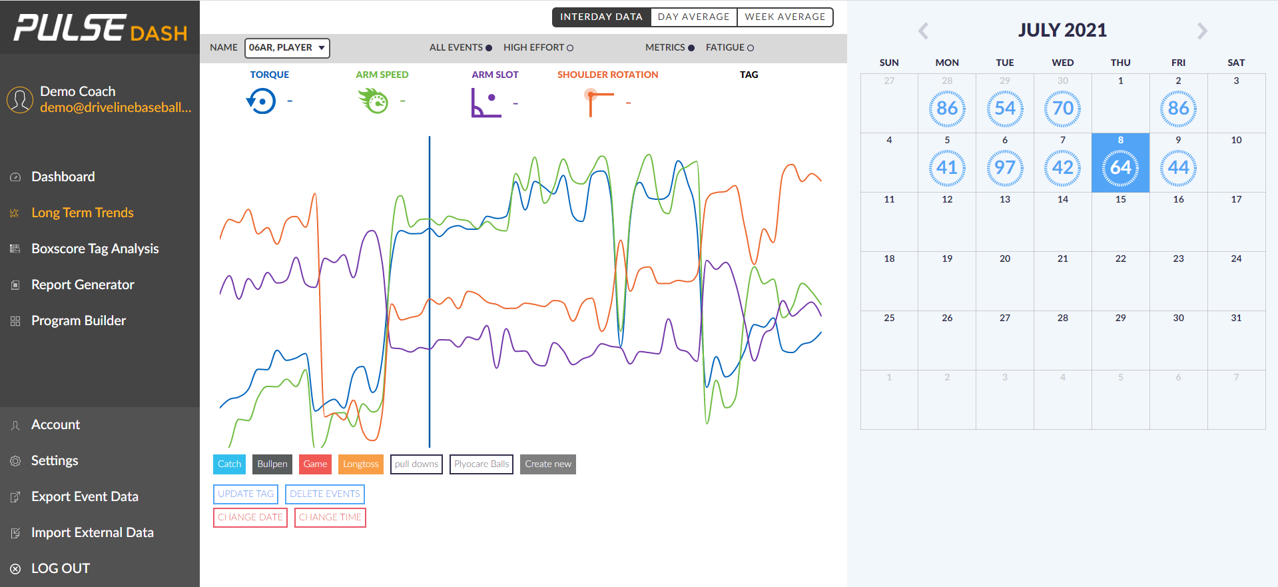Select the Fatigue radio option
This screenshot has width=1278, height=587.
coord(751,48)
